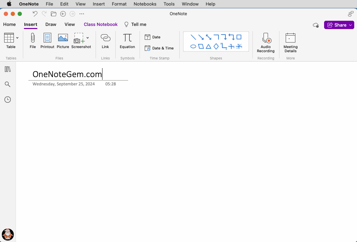Open the Table dropdown arrow

click(x=17, y=38)
